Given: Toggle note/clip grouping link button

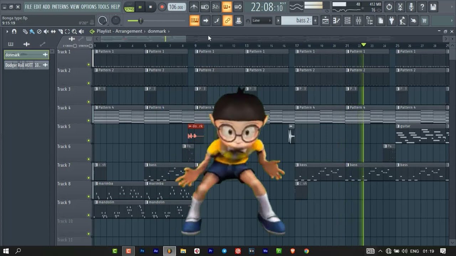Looking at the screenshot, I should [228, 21].
